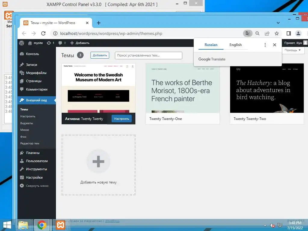
Task: Click the browser forward arrow
Action: pos(34,33)
